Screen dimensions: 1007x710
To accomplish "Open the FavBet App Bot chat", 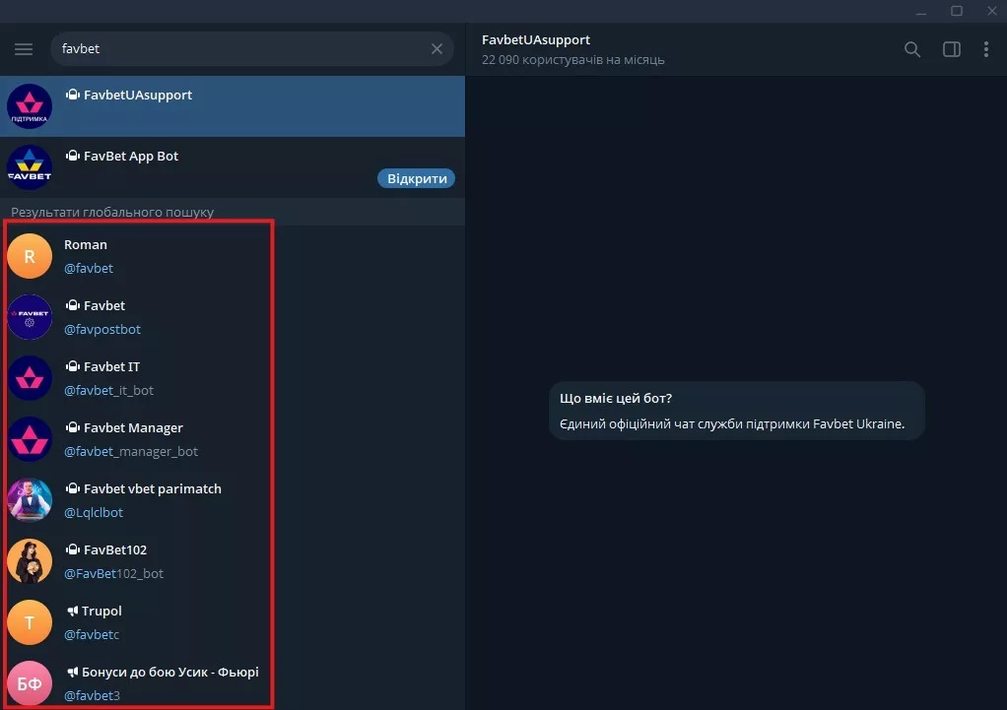I will [233, 166].
